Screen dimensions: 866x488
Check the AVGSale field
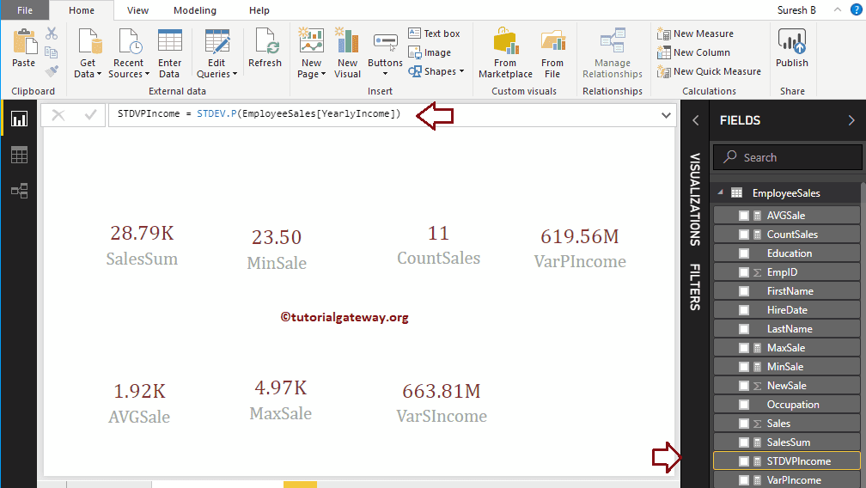(x=744, y=216)
